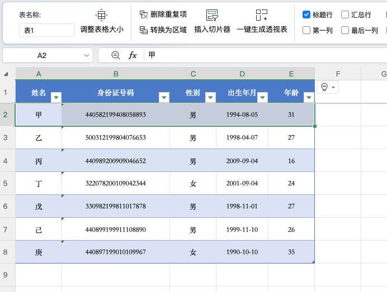This screenshot has height=292, width=387.
Task: Click the convert to range icon
Action: click(143, 30)
